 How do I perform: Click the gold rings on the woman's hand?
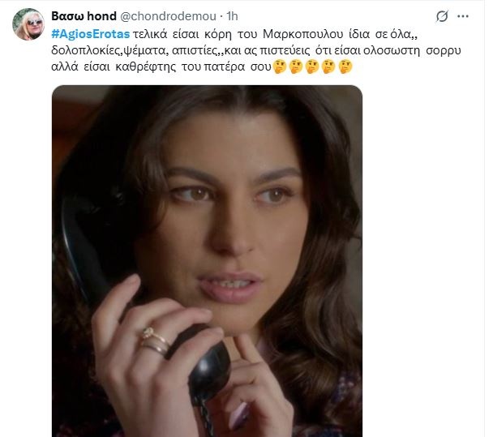[x=155, y=342]
